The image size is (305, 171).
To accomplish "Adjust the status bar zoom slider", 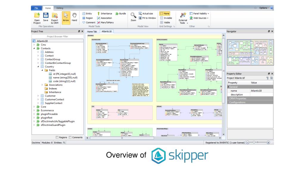I will [254, 142].
